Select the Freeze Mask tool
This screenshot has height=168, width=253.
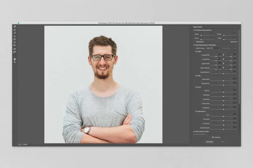14,49
